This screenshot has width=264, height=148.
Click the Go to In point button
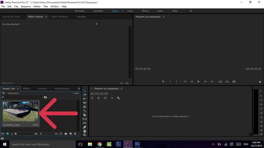(185, 82)
